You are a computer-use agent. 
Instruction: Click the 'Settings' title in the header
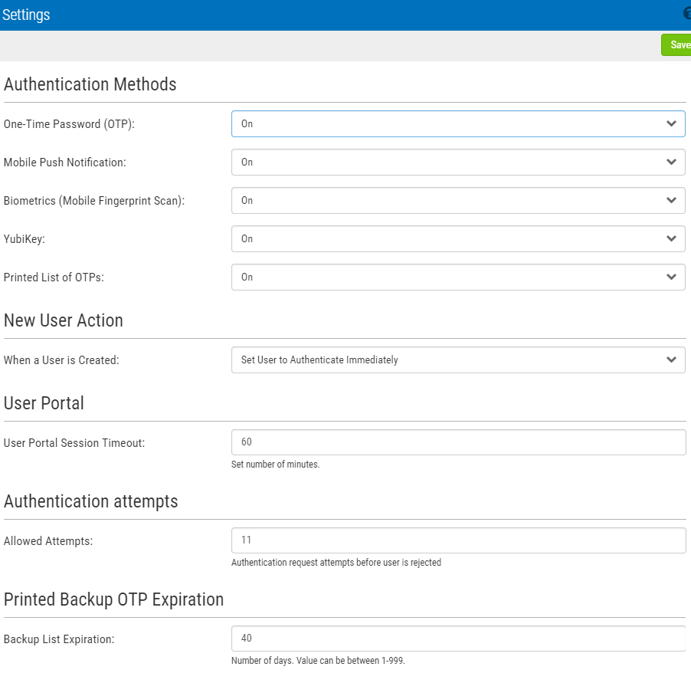[x=26, y=15]
